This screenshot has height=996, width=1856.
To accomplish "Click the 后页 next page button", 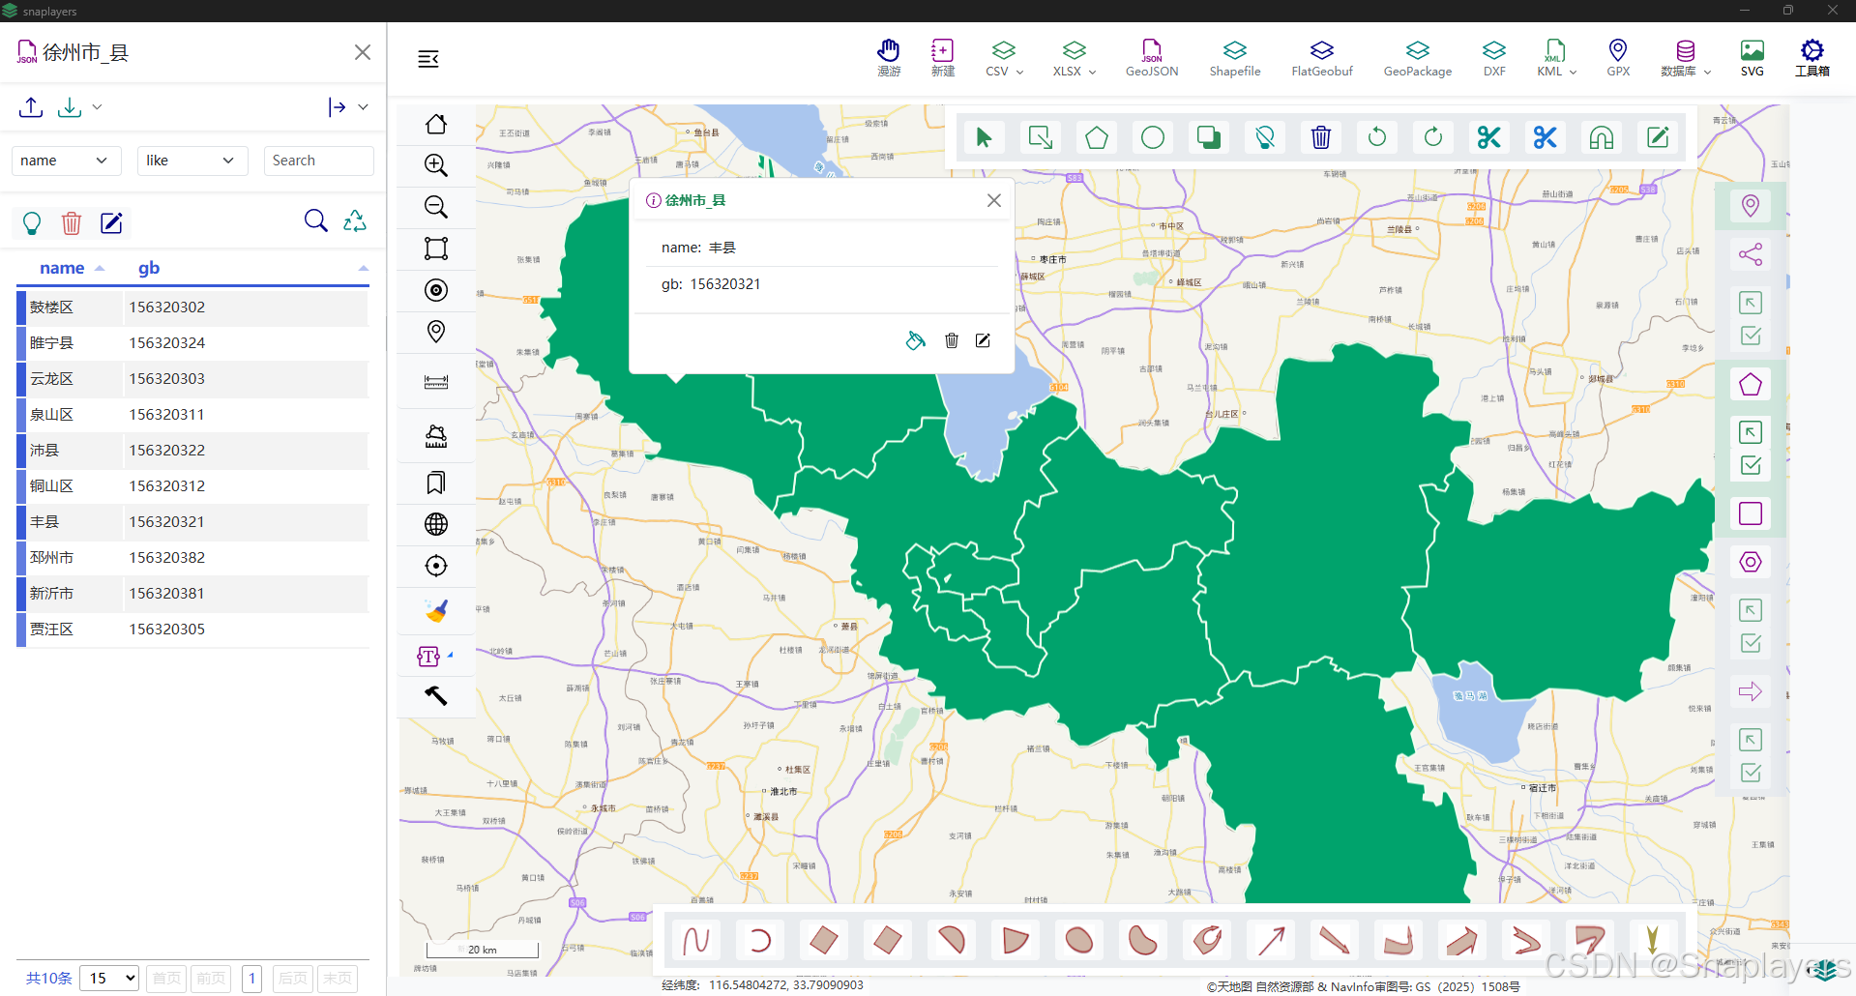I will click(x=293, y=978).
